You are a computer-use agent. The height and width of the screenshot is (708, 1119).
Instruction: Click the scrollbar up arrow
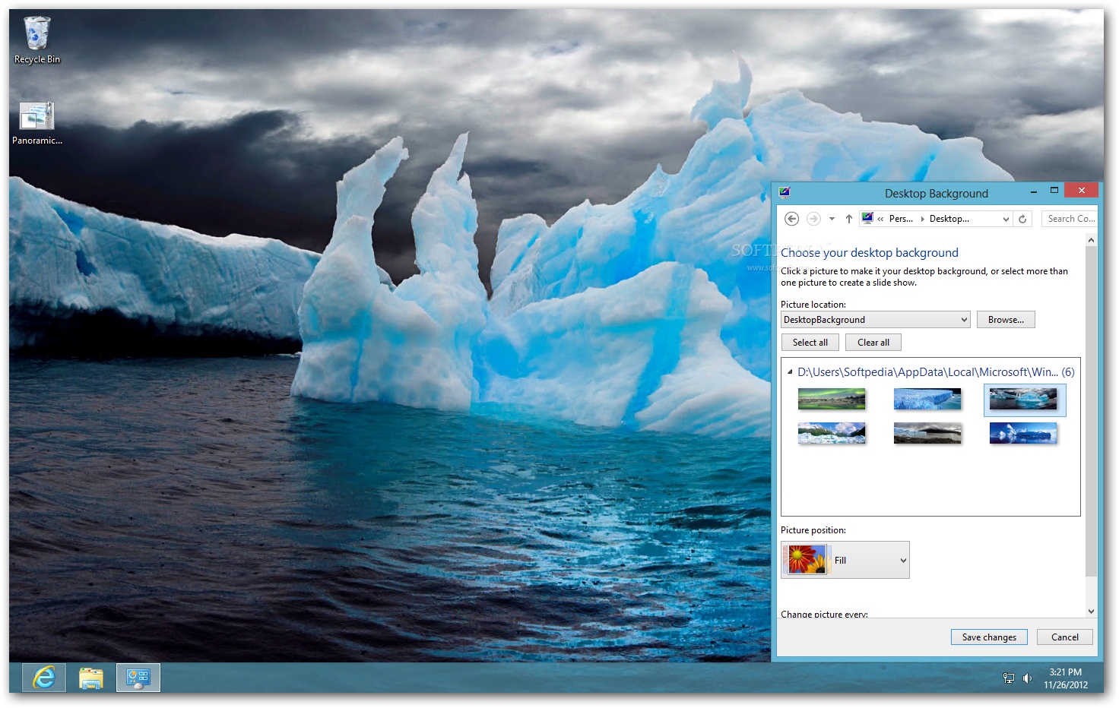click(x=1091, y=240)
